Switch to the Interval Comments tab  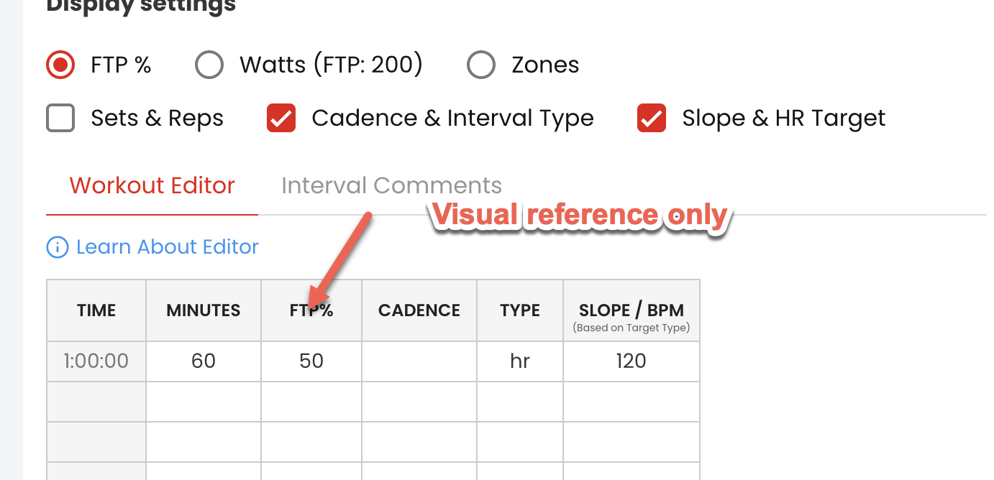pyautogui.click(x=391, y=185)
